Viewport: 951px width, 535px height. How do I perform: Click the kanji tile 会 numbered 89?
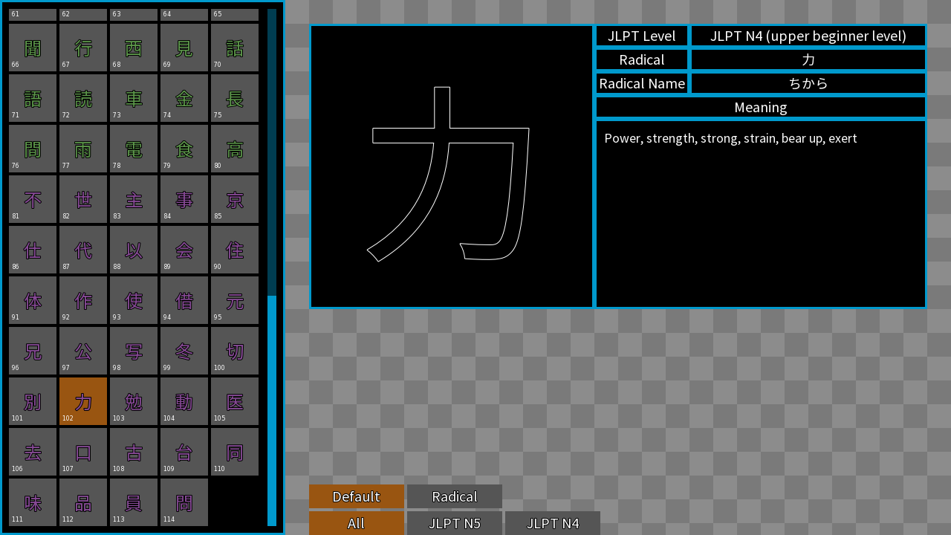184,249
